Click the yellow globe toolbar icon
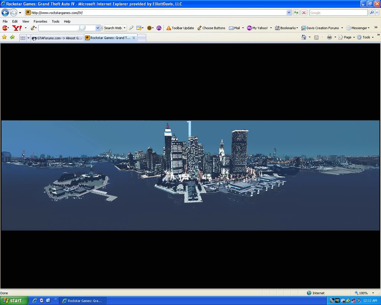 click(x=150, y=28)
